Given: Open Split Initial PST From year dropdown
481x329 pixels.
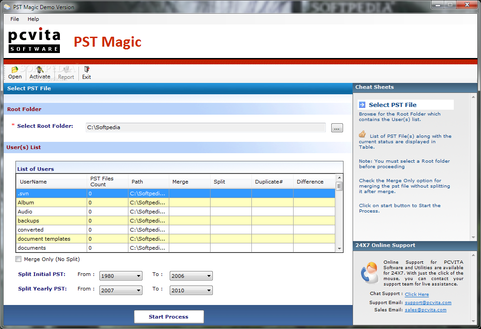Looking at the screenshot, I should pos(121,276).
